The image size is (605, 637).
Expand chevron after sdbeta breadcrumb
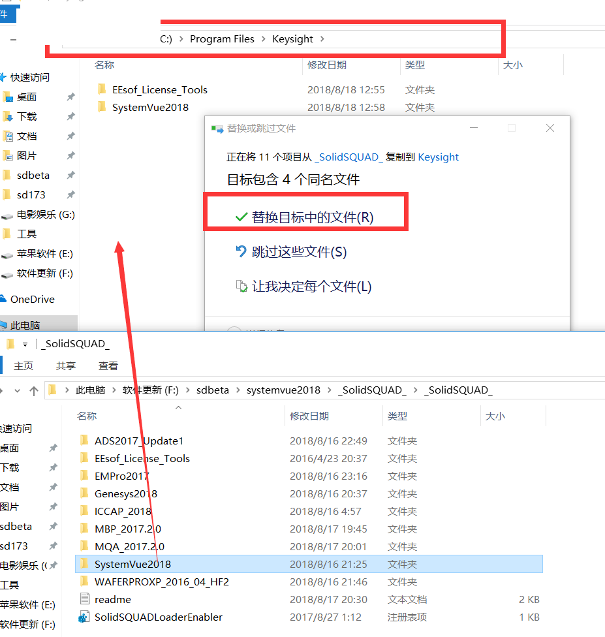point(238,390)
